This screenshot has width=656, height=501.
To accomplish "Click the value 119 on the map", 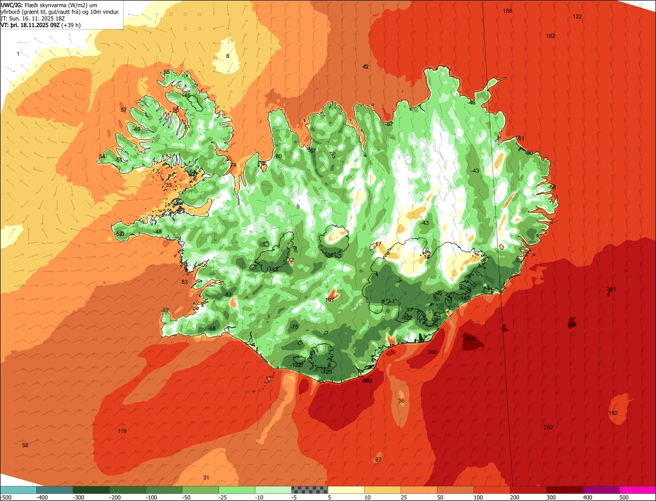I will pos(121,431).
